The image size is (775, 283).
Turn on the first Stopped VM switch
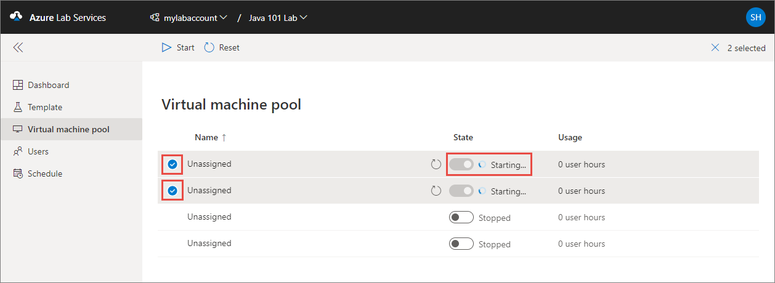(461, 217)
